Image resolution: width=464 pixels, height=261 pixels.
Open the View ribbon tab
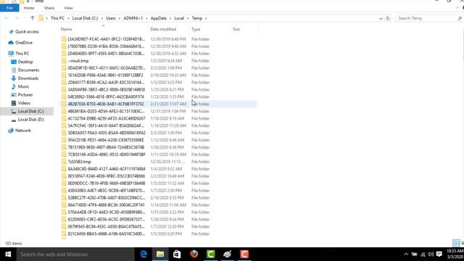68,8
